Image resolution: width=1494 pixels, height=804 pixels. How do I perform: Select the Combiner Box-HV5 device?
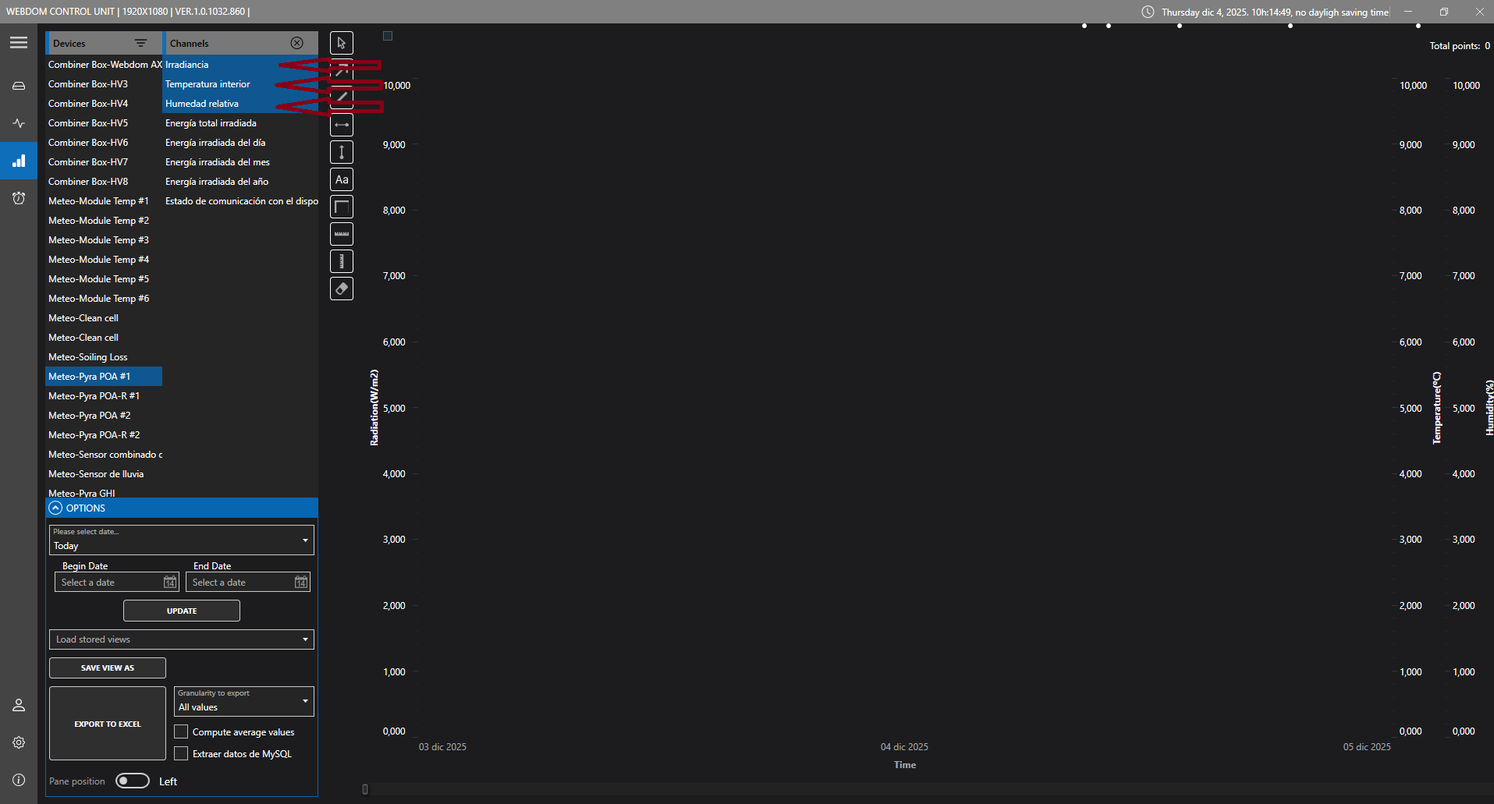(x=104, y=123)
